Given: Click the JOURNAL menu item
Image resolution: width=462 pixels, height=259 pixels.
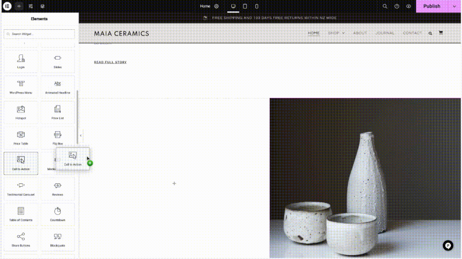Looking at the screenshot, I should (385, 33).
